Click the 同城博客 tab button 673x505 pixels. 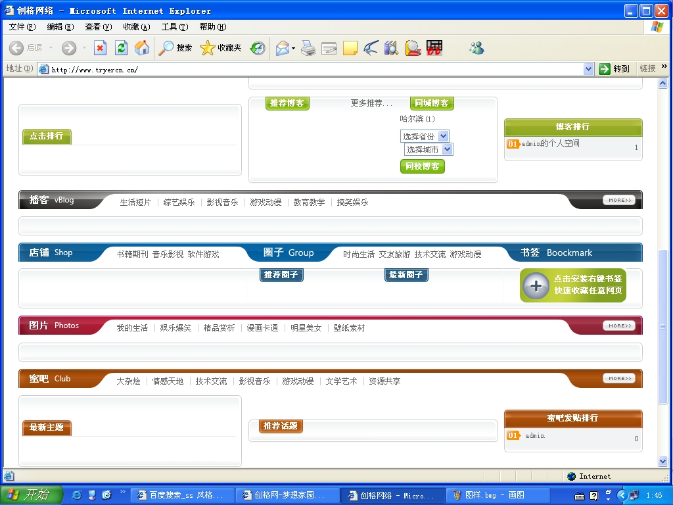[x=432, y=103]
